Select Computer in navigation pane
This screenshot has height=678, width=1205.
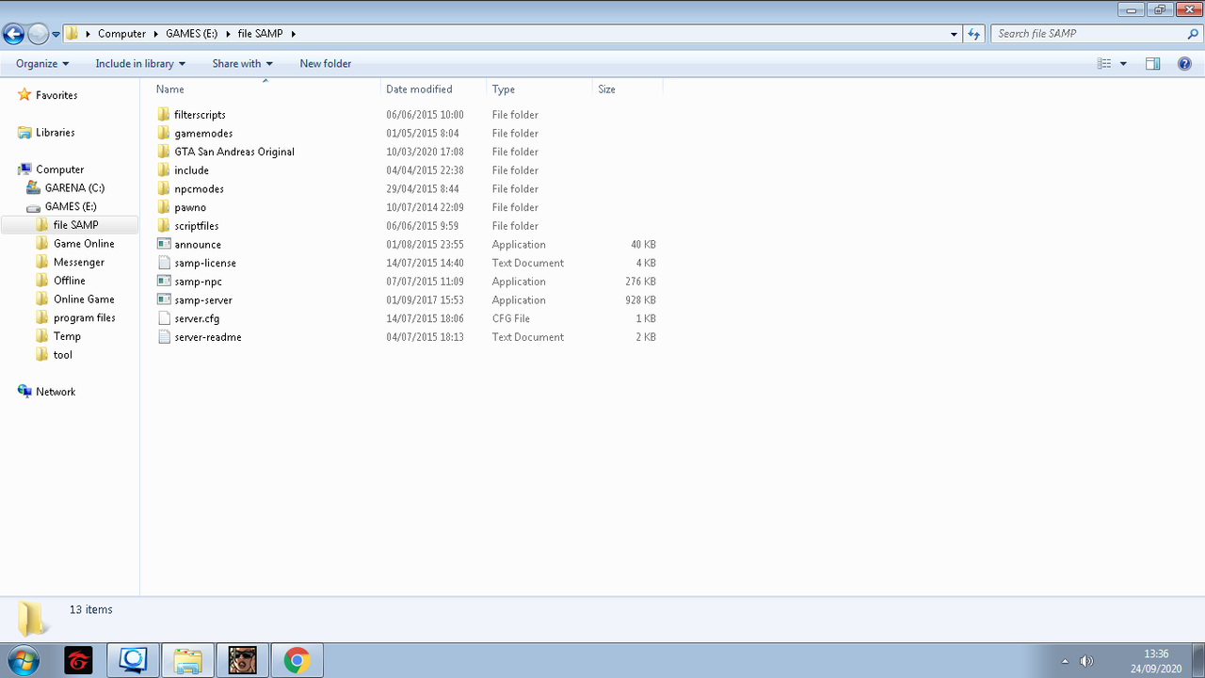tap(60, 169)
